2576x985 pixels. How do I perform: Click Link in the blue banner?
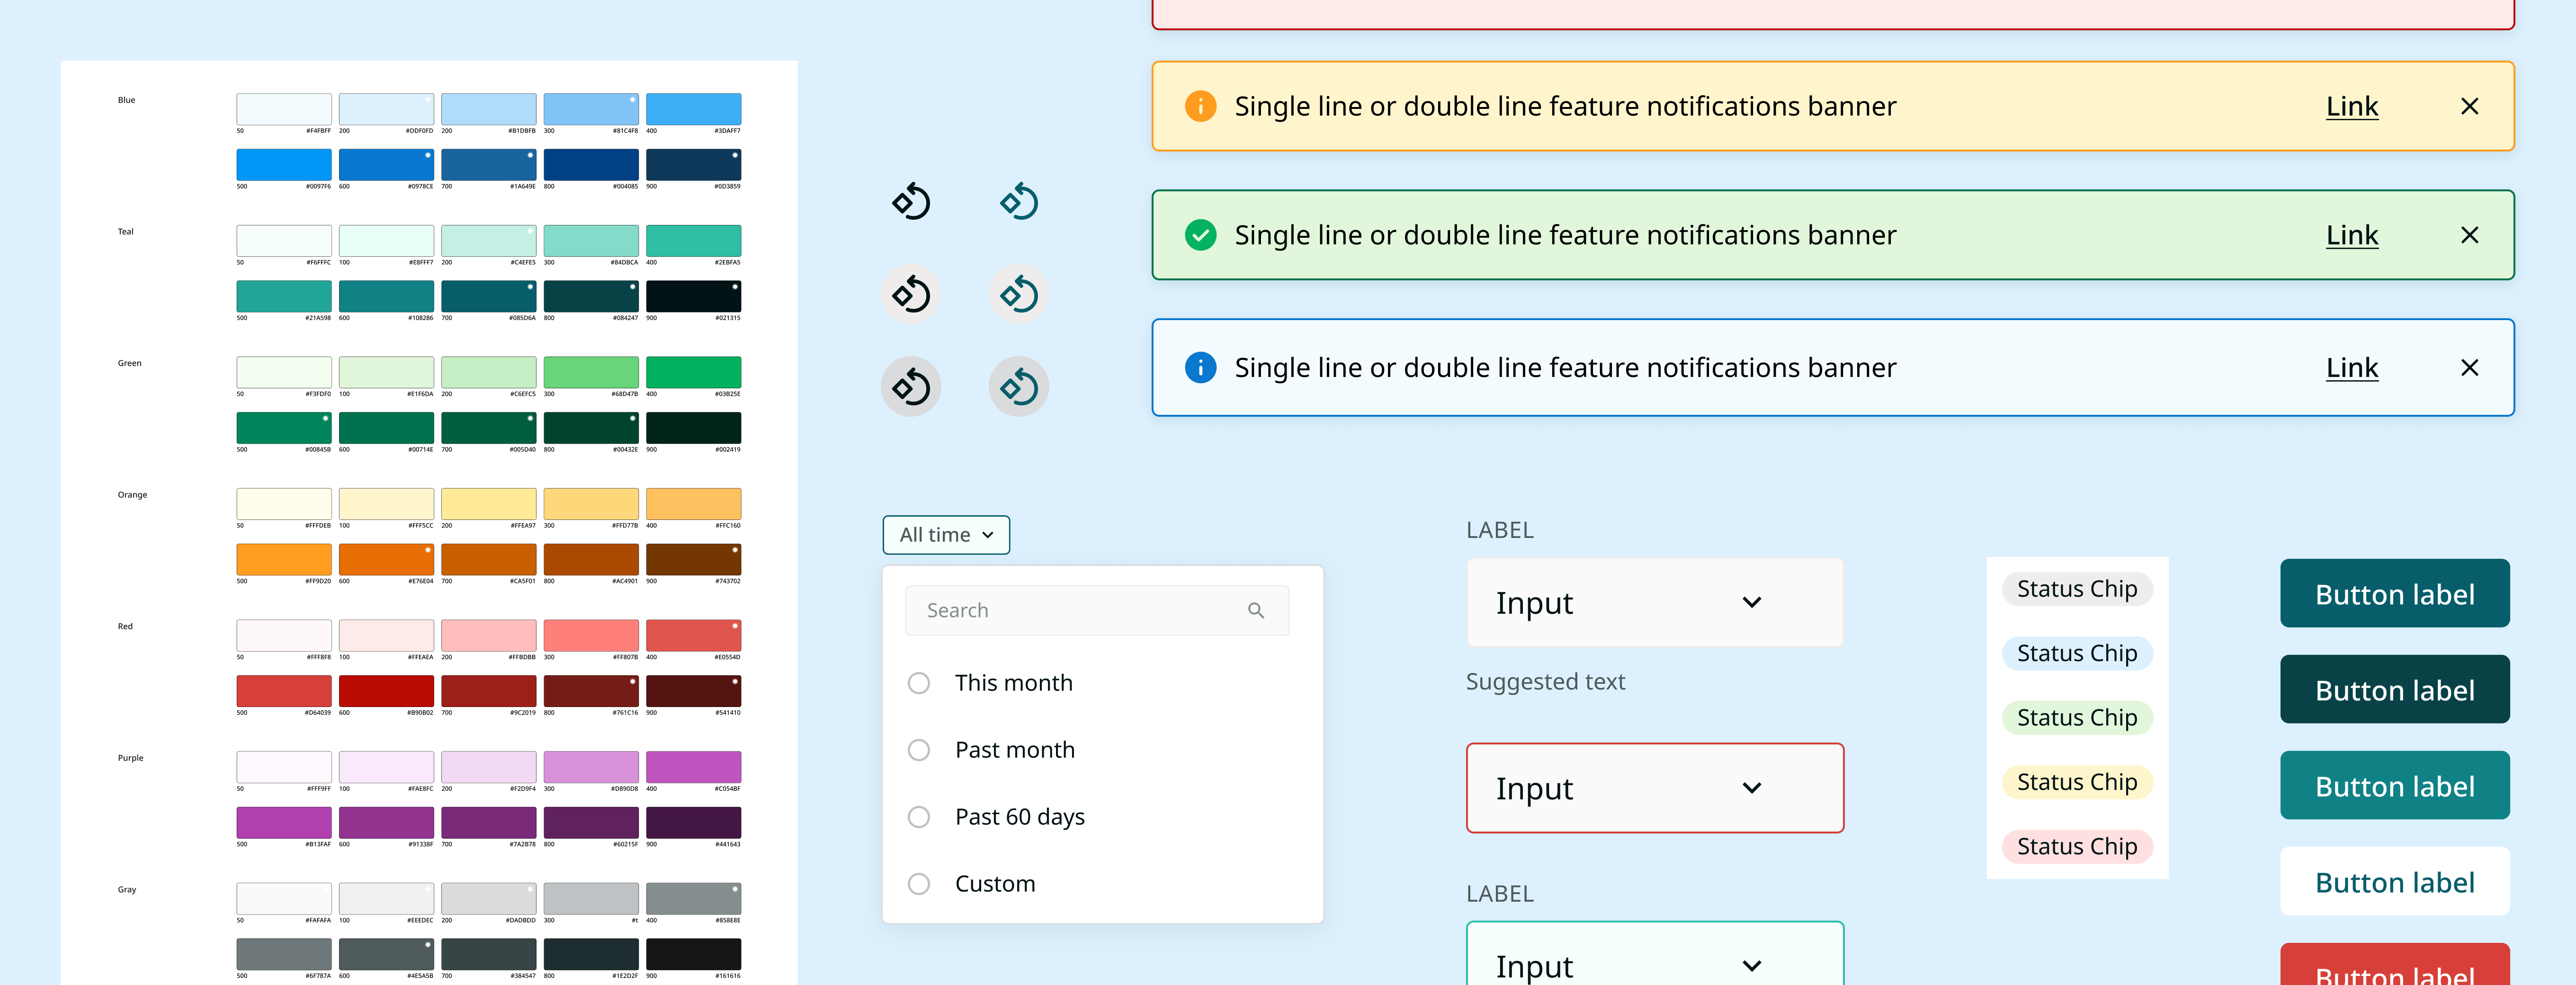coord(2352,368)
